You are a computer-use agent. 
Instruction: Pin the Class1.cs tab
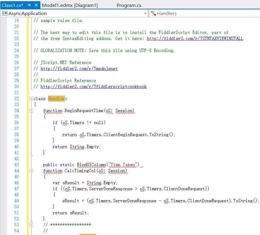29,5
